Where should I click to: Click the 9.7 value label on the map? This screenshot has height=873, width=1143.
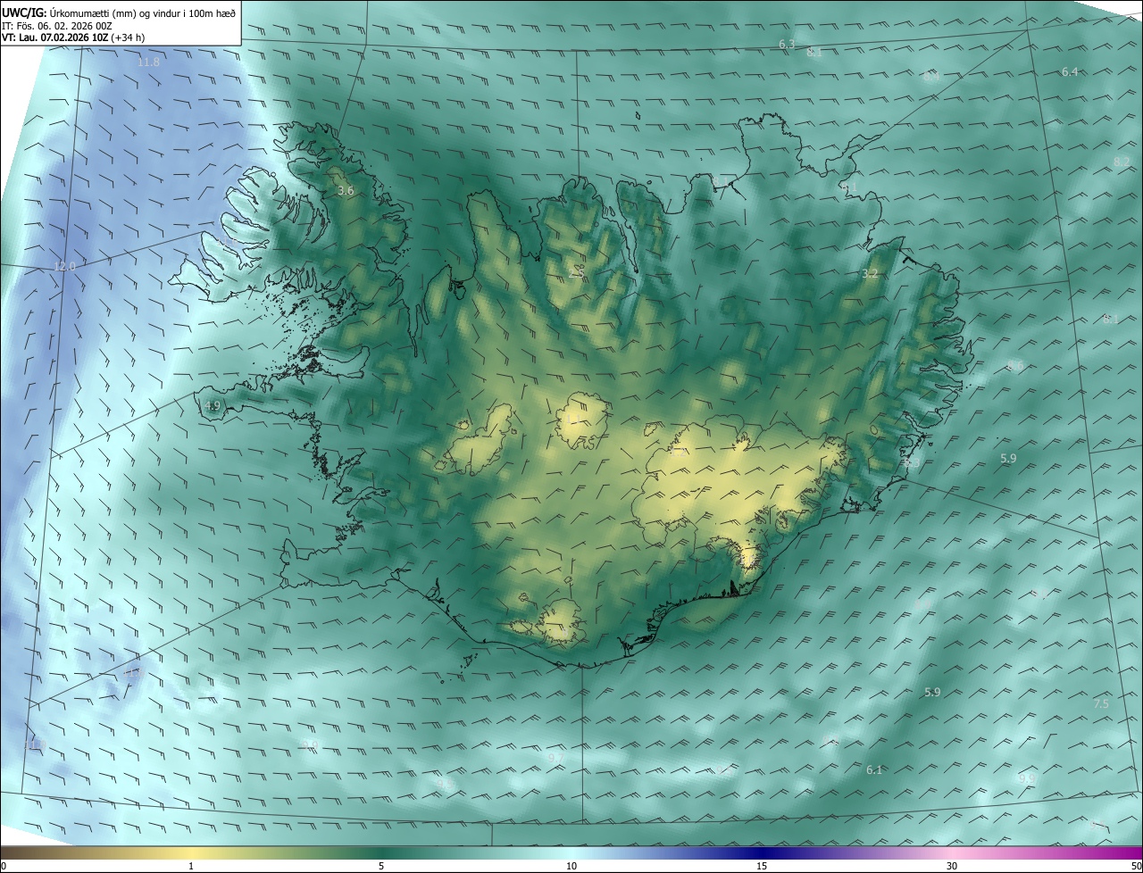tap(555, 757)
